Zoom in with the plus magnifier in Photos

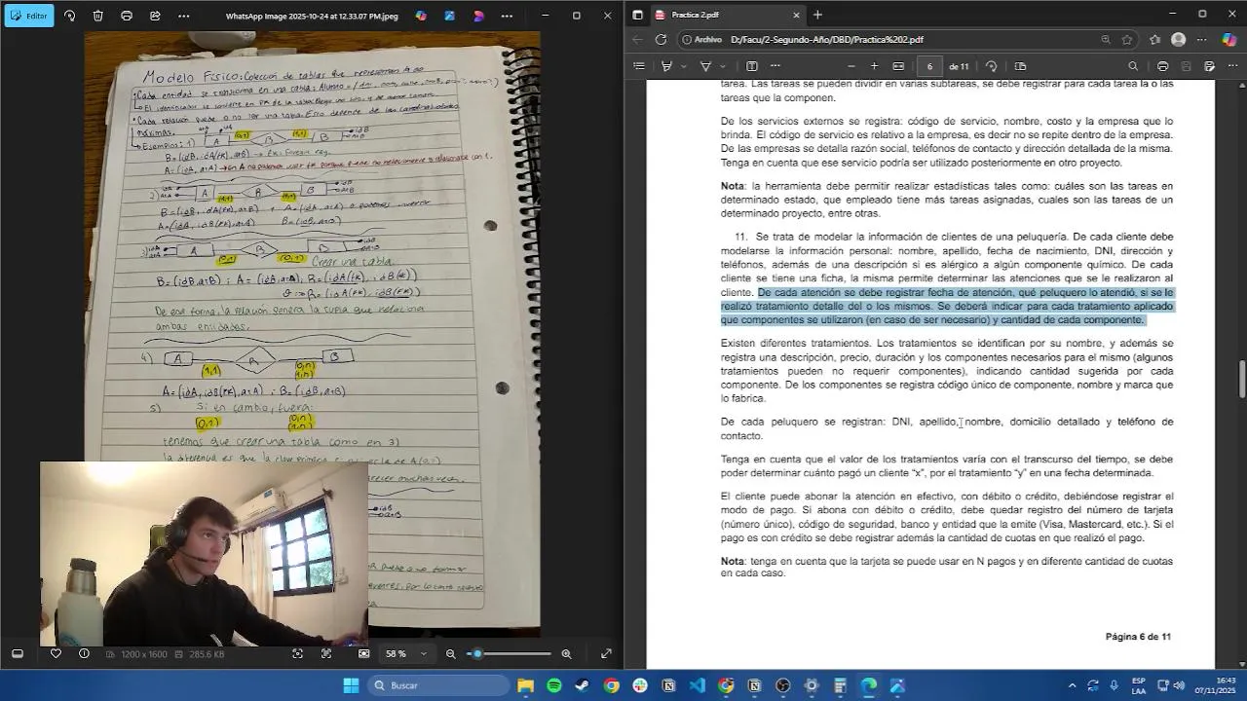[566, 653]
